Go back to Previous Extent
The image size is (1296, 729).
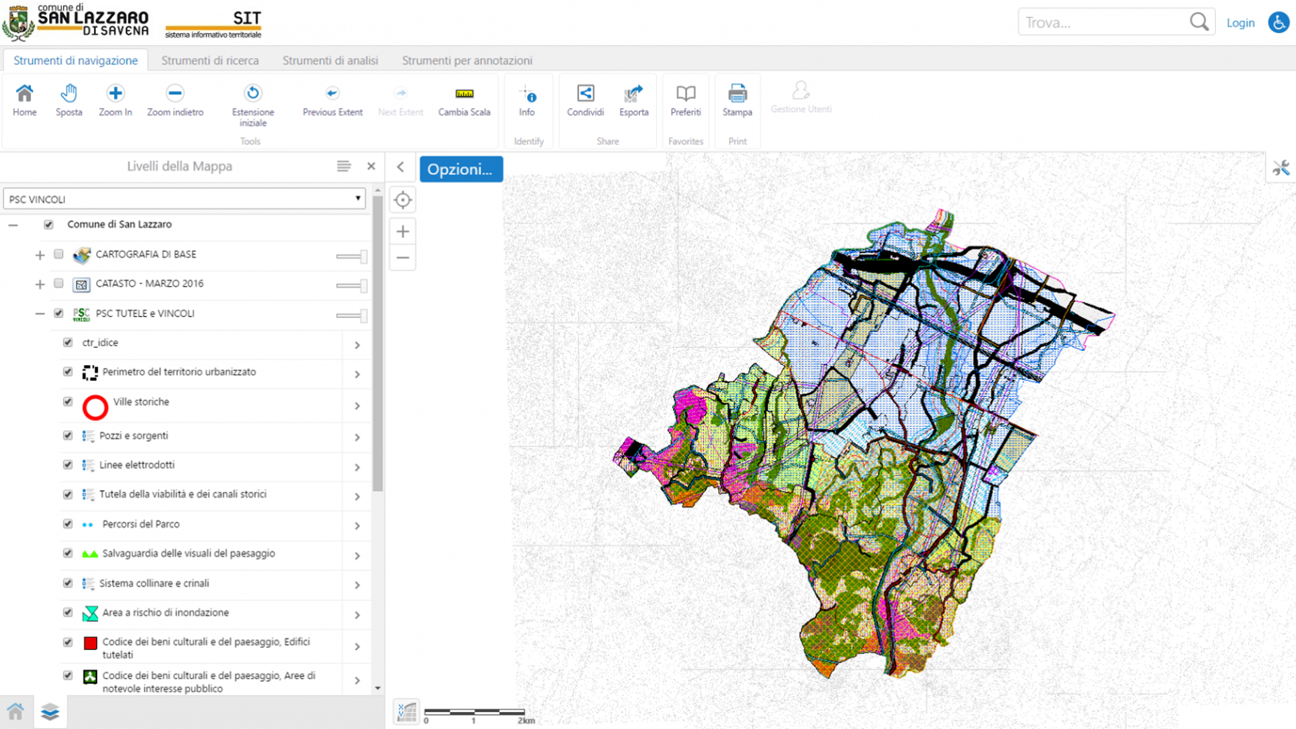pyautogui.click(x=332, y=100)
